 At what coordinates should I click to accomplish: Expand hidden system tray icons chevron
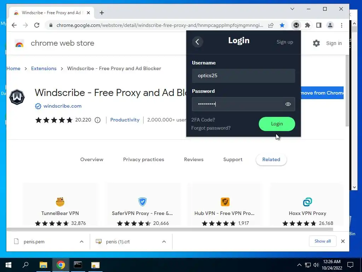pyautogui.click(x=299, y=265)
